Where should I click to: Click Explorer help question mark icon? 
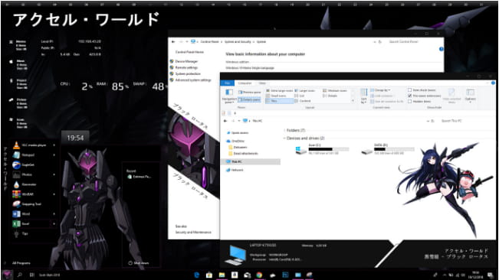493,83
